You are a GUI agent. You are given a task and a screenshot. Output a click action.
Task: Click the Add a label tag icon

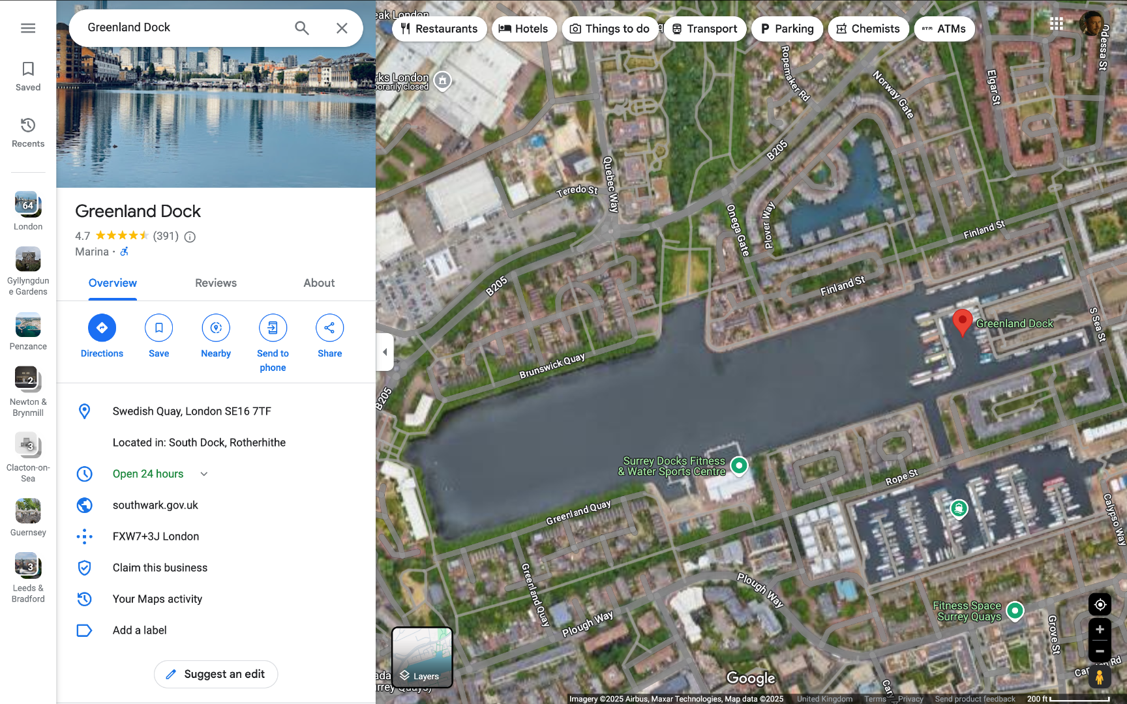pyautogui.click(x=84, y=630)
